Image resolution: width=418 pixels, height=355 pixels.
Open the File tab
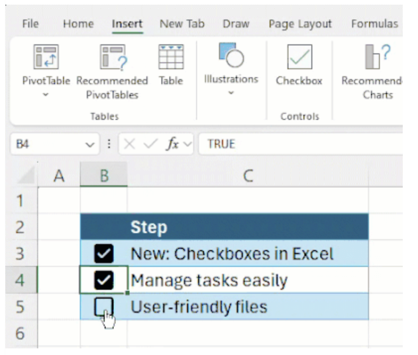(30, 24)
